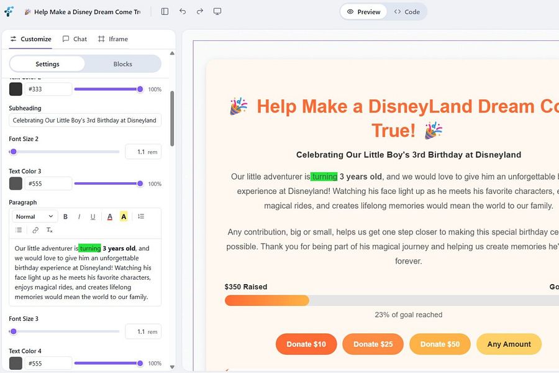Select the Settings segment
Screen dimensions: 559x373
tap(47, 64)
